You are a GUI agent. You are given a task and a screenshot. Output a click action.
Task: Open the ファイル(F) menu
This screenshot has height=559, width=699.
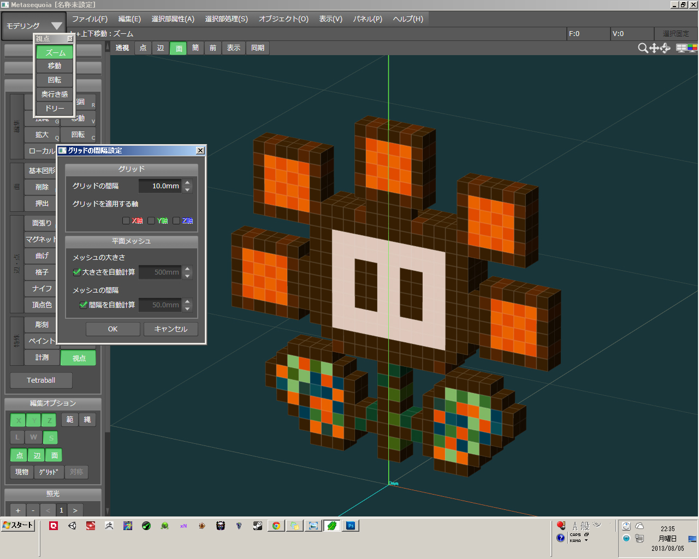90,19
